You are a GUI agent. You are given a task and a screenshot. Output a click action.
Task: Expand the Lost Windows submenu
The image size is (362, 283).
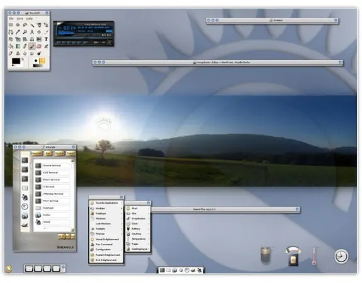(x=106, y=224)
